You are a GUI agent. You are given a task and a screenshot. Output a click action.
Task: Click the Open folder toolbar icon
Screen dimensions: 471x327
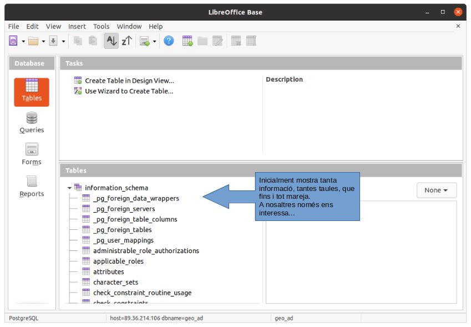coord(33,41)
